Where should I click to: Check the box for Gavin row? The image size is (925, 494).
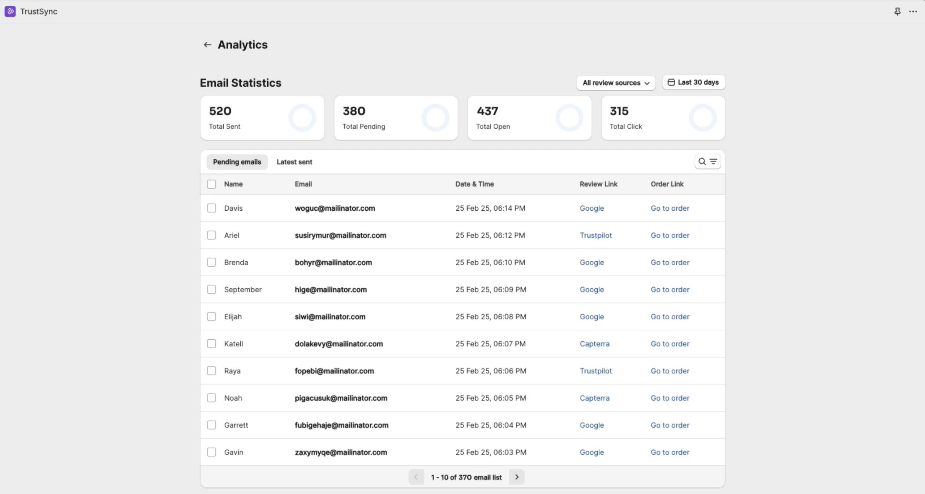[211, 452]
